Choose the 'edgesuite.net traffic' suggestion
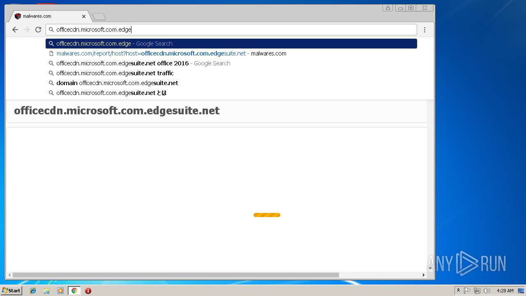Image resolution: width=526 pixels, height=296 pixels. coord(231,73)
